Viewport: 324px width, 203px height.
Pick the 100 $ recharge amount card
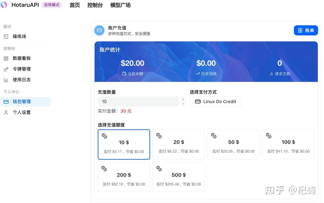[288, 144]
